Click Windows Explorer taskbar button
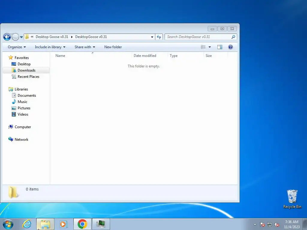Screen dimensions: 307x230 pos(45,224)
